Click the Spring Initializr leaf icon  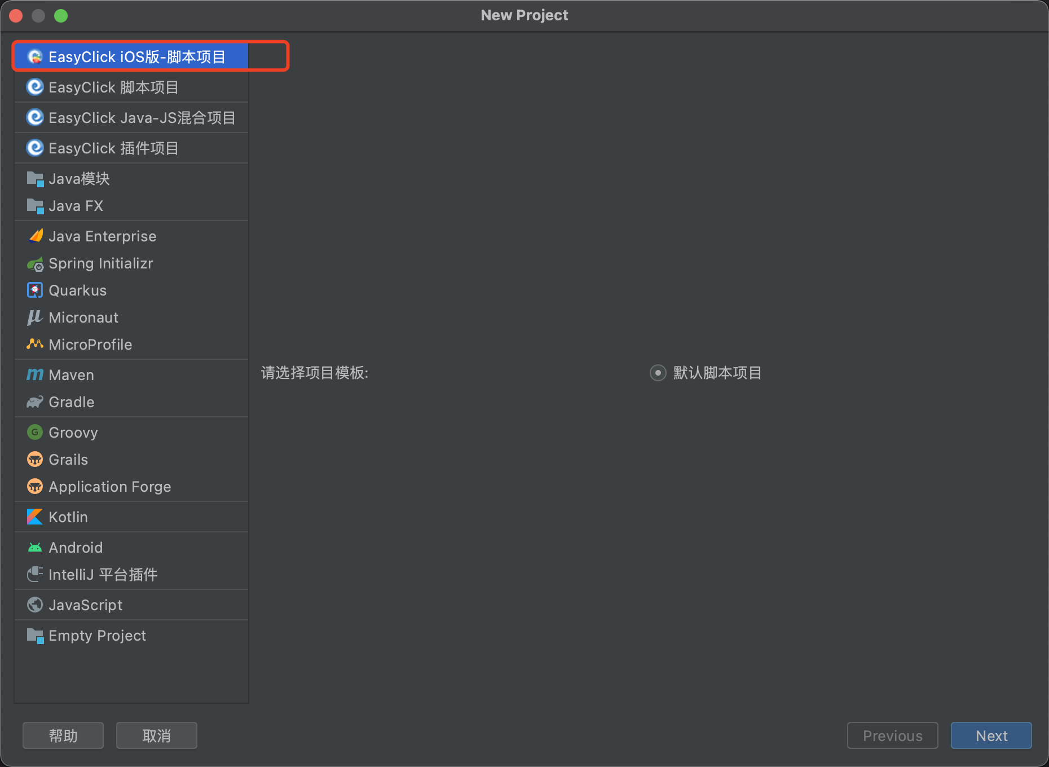[x=35, y=263]
